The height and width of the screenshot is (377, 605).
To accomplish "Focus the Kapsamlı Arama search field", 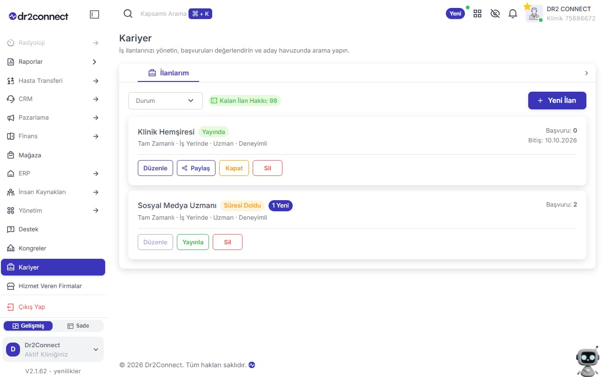I will tap(163, 14).
